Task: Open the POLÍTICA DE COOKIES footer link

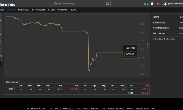Action: point(113,109)
